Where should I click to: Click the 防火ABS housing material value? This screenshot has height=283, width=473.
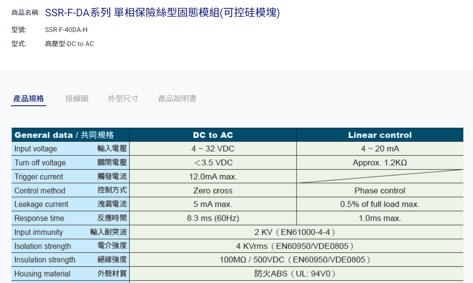pyautogui.click(x=296, y=274)
